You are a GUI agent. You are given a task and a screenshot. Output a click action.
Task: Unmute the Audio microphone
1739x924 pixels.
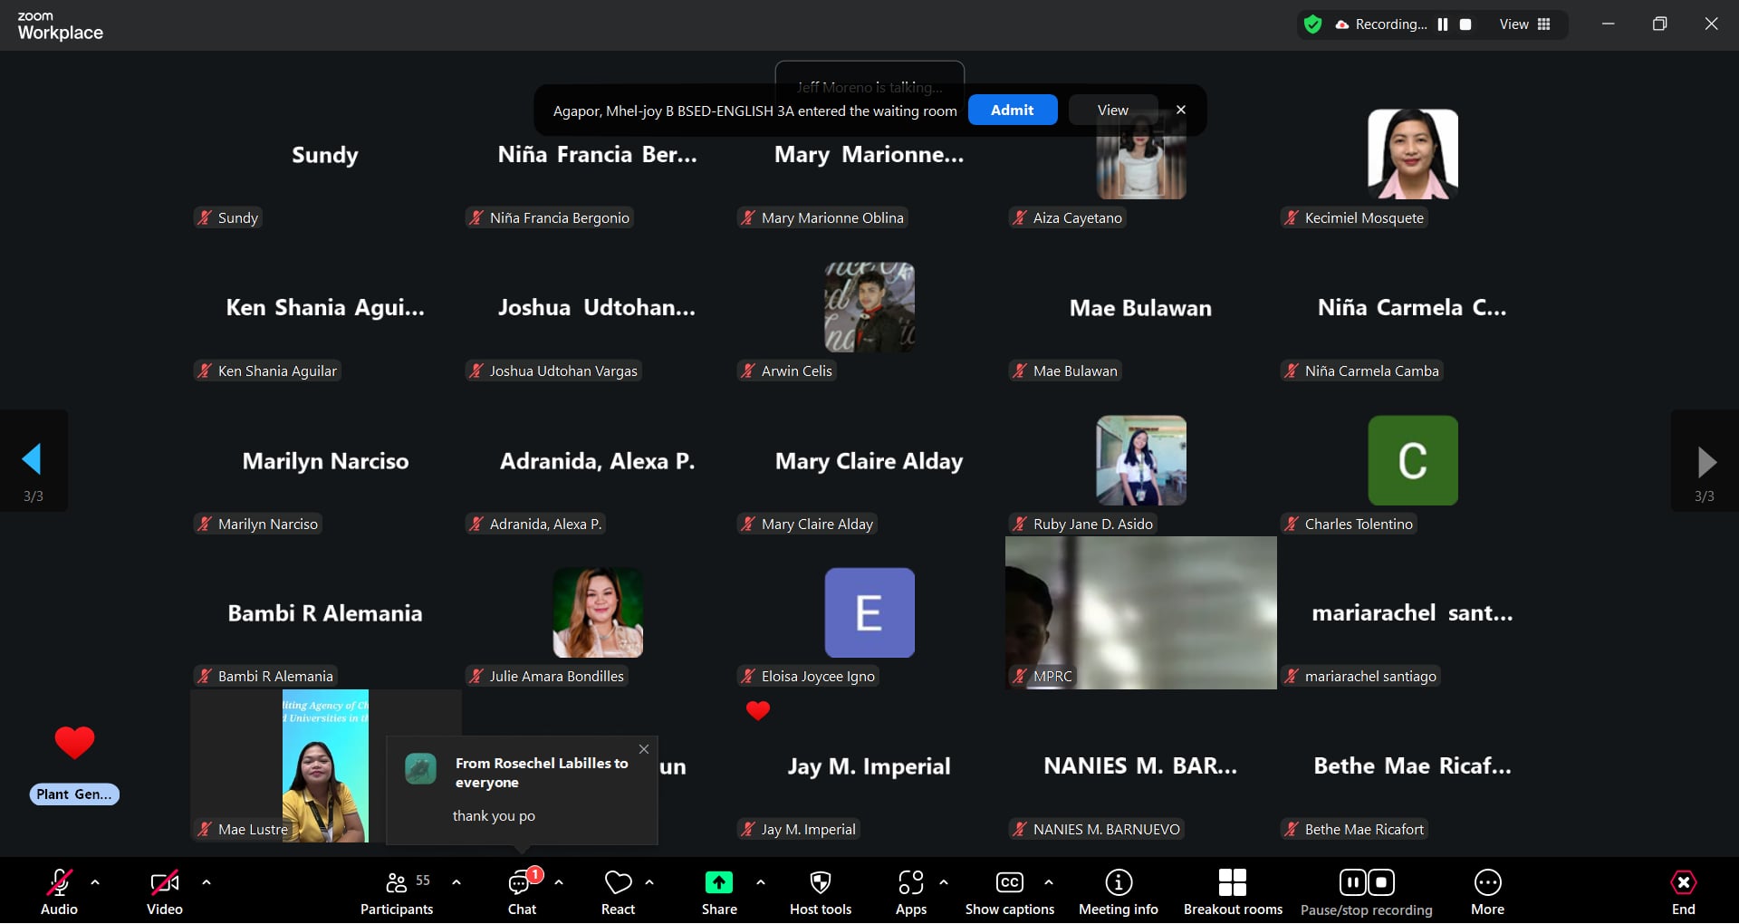tap(59, 892)
